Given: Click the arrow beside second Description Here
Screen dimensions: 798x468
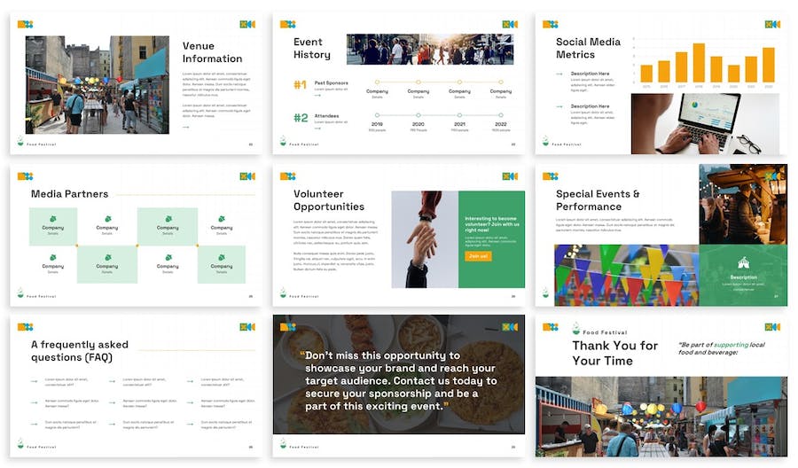Looking at the screenshot, I should click(559, 106).
